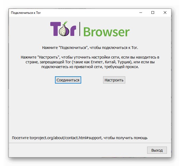
Task: Click the text чтобы получить помощь
Action: (126, 138)
